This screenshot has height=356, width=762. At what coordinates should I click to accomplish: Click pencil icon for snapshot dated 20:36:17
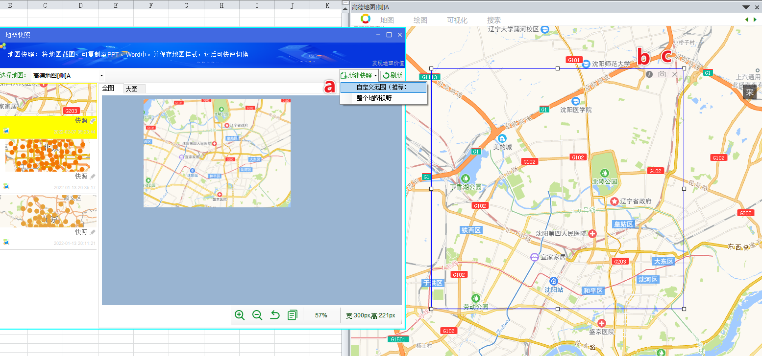[93, 176]
